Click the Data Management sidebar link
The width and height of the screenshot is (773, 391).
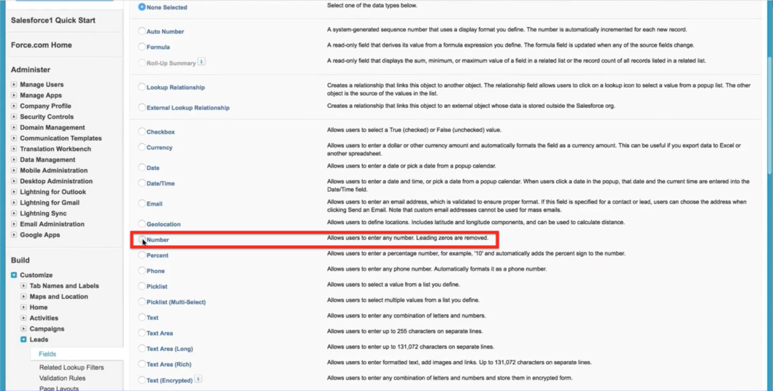point(47,160)
